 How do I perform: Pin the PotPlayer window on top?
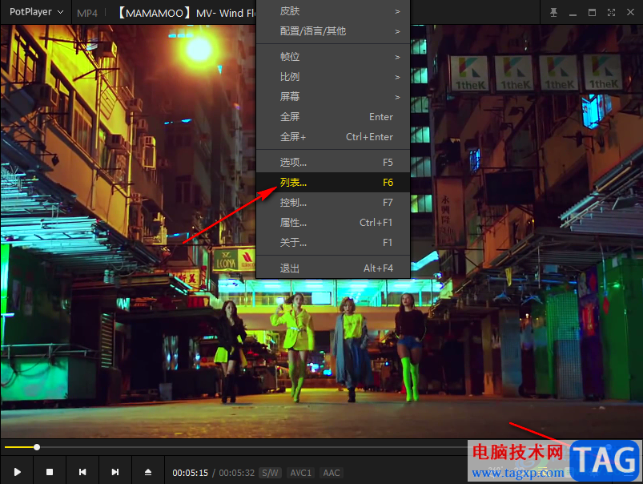(x=553, y=12)
